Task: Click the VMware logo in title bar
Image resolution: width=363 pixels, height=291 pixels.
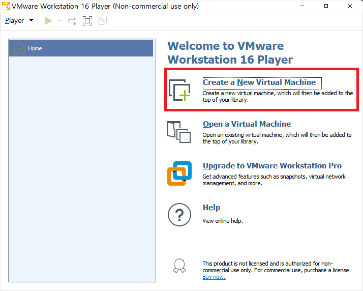Action: pos(6,6)
